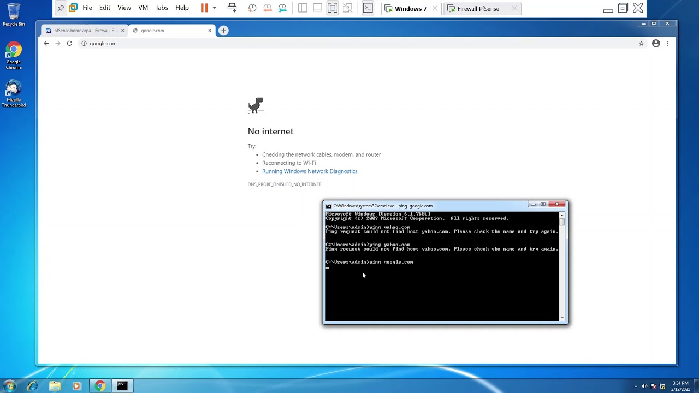Restore down the Chrome window
This screenshot has height=393, width=699.
pos(654,23)
